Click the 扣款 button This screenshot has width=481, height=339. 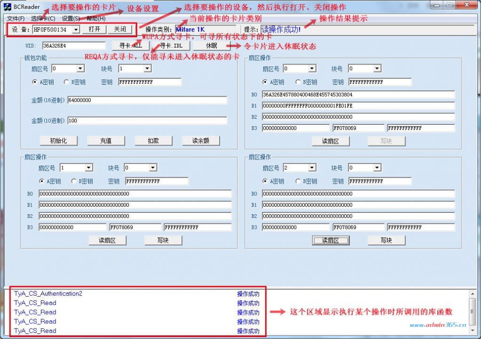point(153,141)
